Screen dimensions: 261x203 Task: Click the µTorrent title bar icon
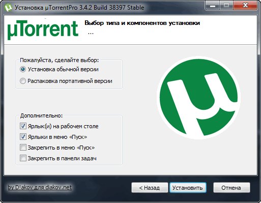[8, 8]
